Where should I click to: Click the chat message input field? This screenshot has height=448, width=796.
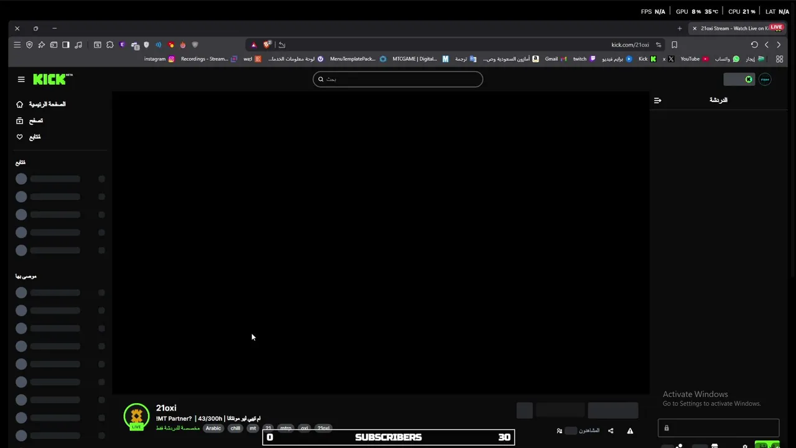[x=718, y=428]
